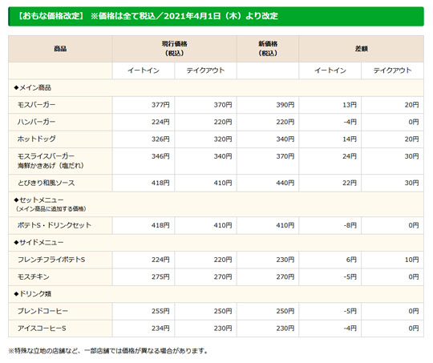The image size is (433, 363).
Task: Click モスチキン eat-in difference -5円
Action: click(350, 277)
